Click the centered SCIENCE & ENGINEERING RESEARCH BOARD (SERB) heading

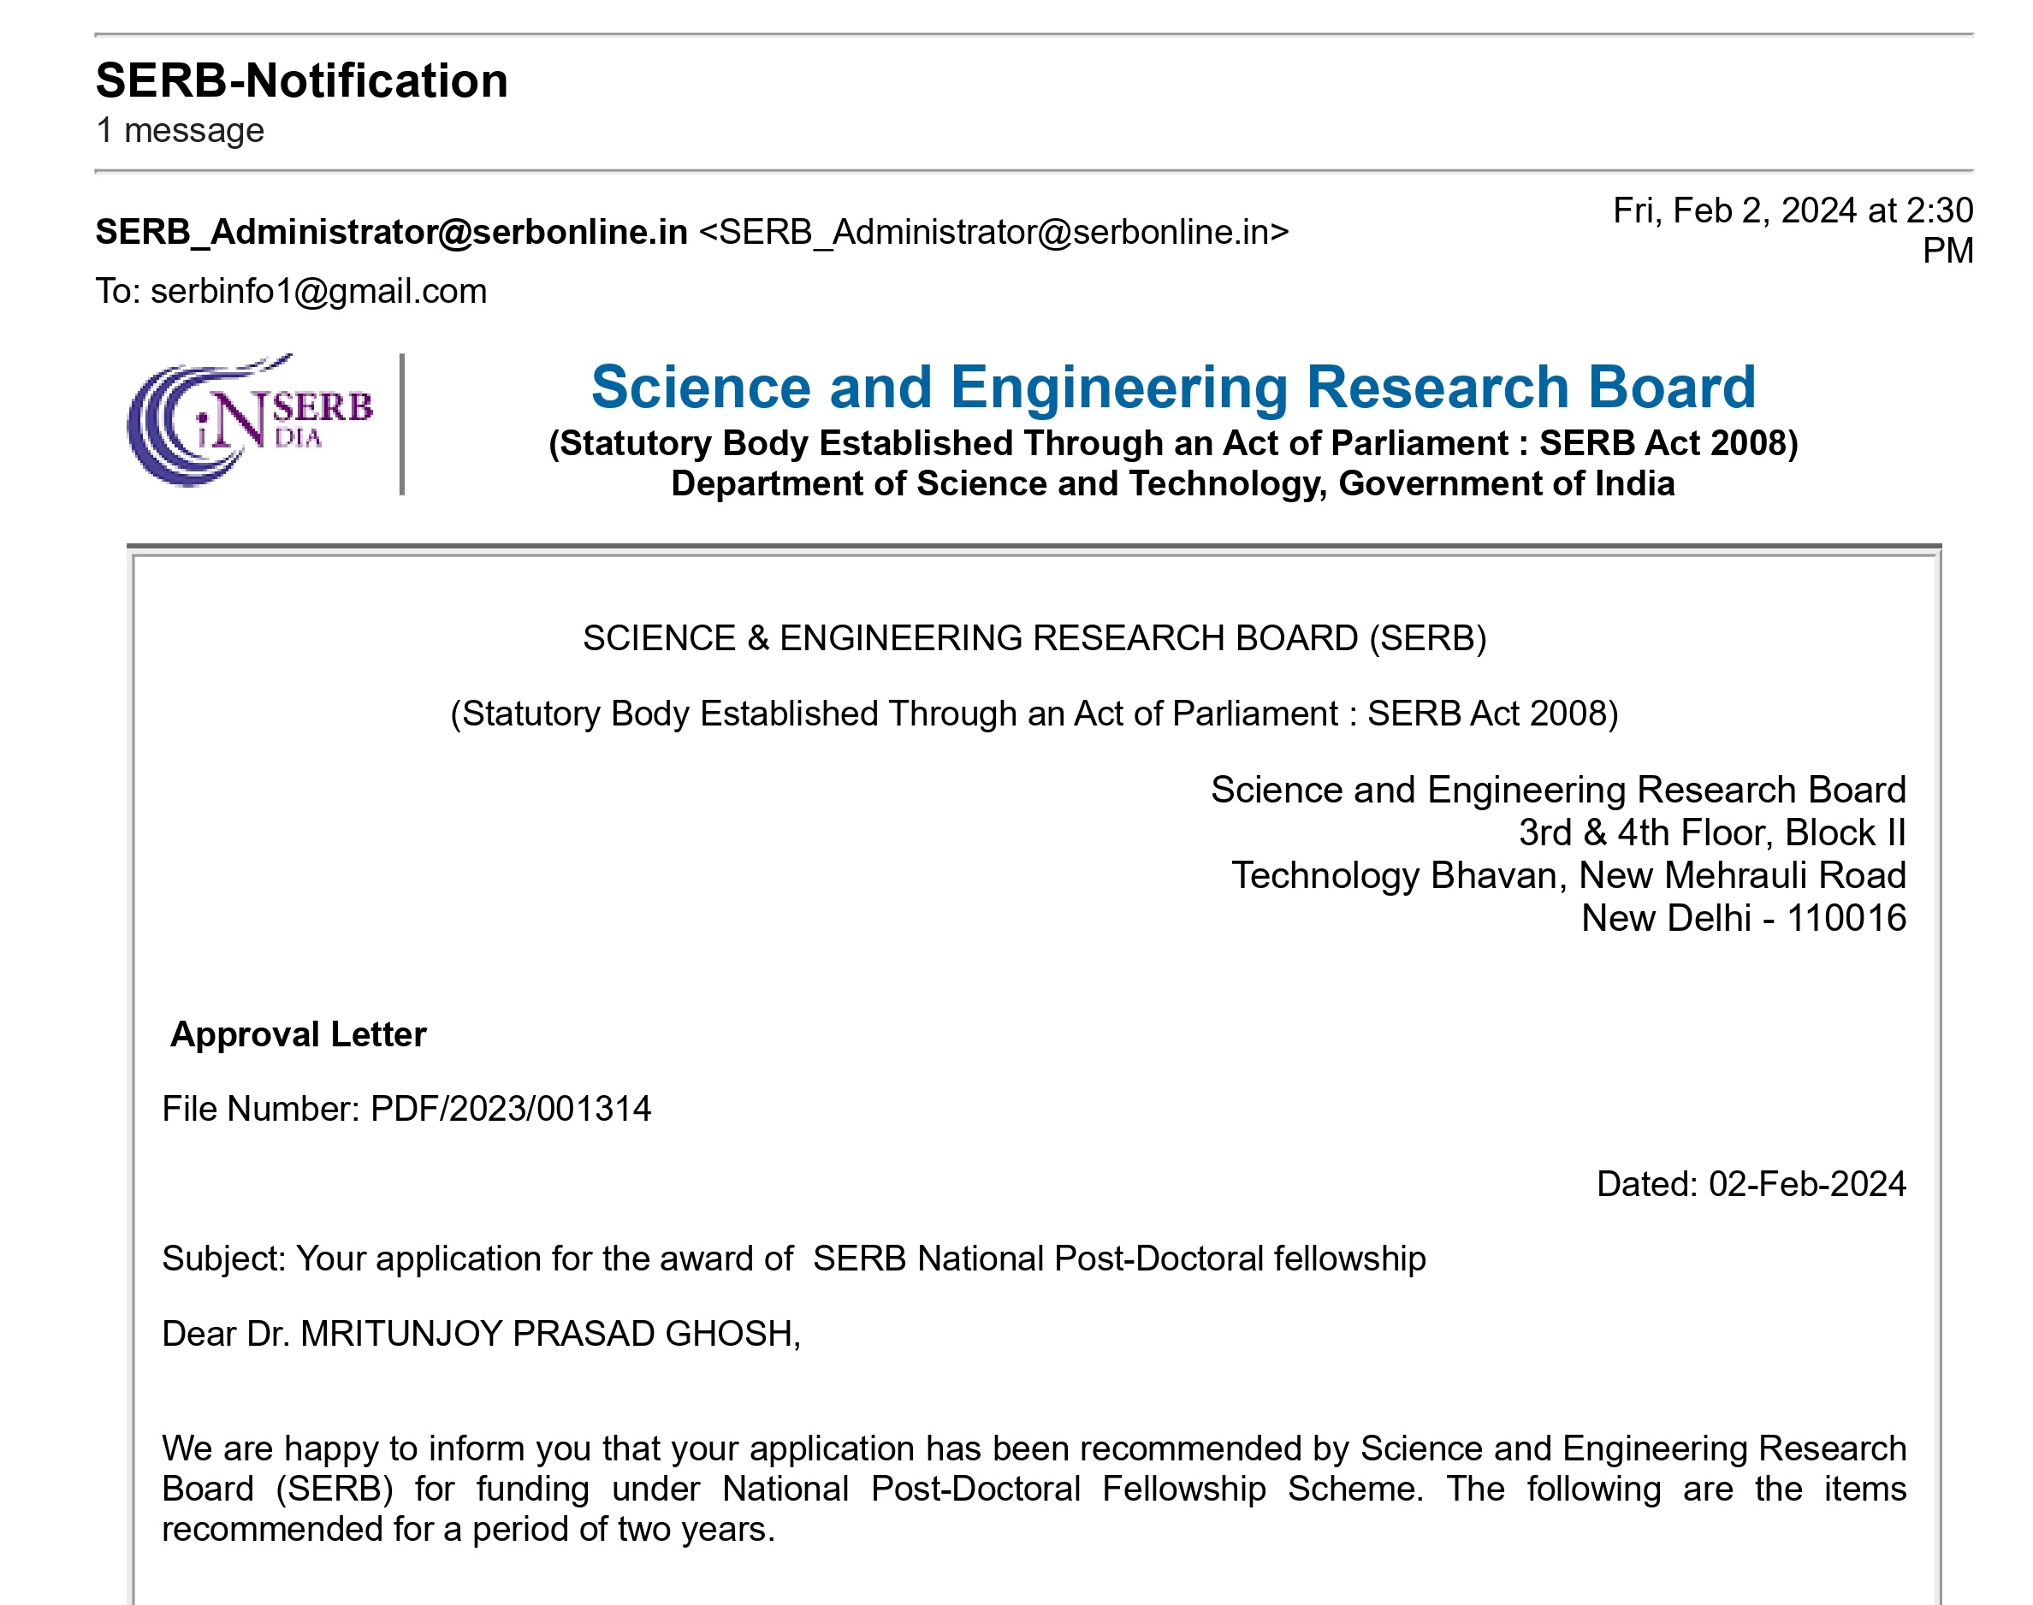coord(1034,639)
